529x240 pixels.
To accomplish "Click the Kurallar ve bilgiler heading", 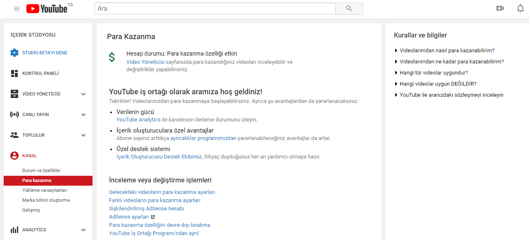I will click(420, 35).
